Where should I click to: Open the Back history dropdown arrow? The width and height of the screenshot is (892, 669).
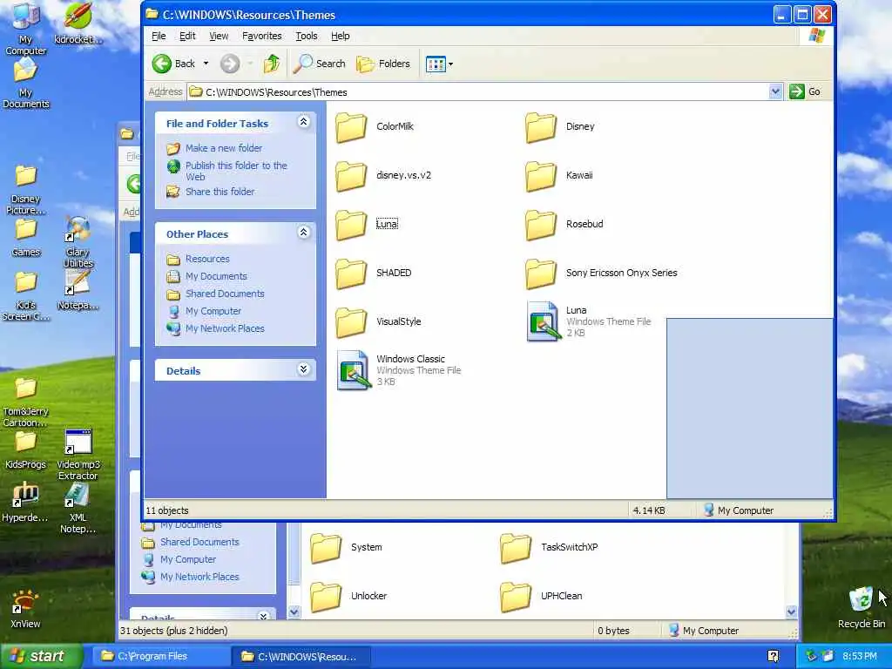[x=206, y=64]
